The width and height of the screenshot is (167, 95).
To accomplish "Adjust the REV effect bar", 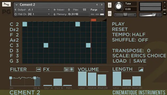I will [x=67, y=85].
